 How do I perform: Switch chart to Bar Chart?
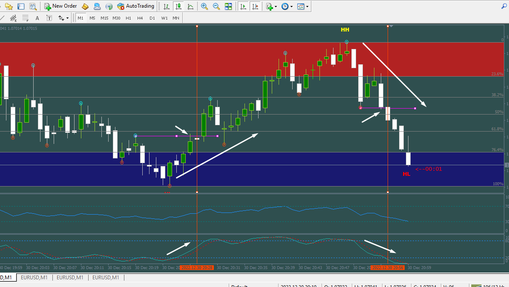point(166,6)
